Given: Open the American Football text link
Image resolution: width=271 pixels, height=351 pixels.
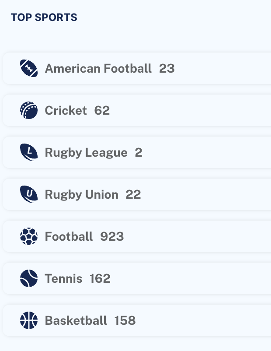Looking at the screenshot, I should 98,68.
